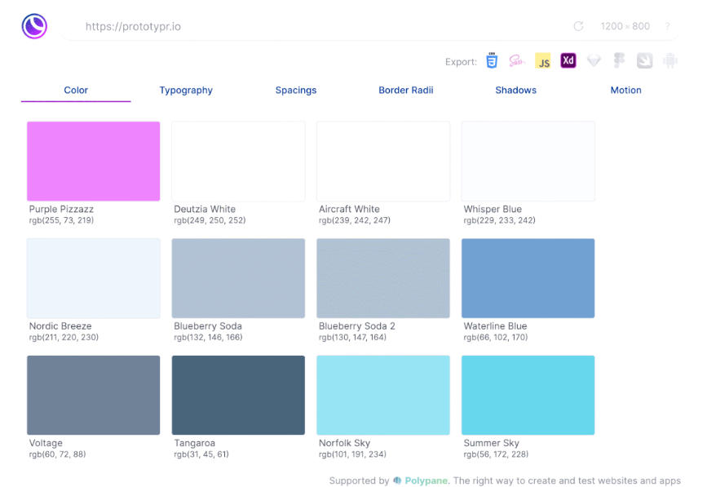Open the Spacings tab
This screenshot has height=487, width=707.
(x=296, y=91)
